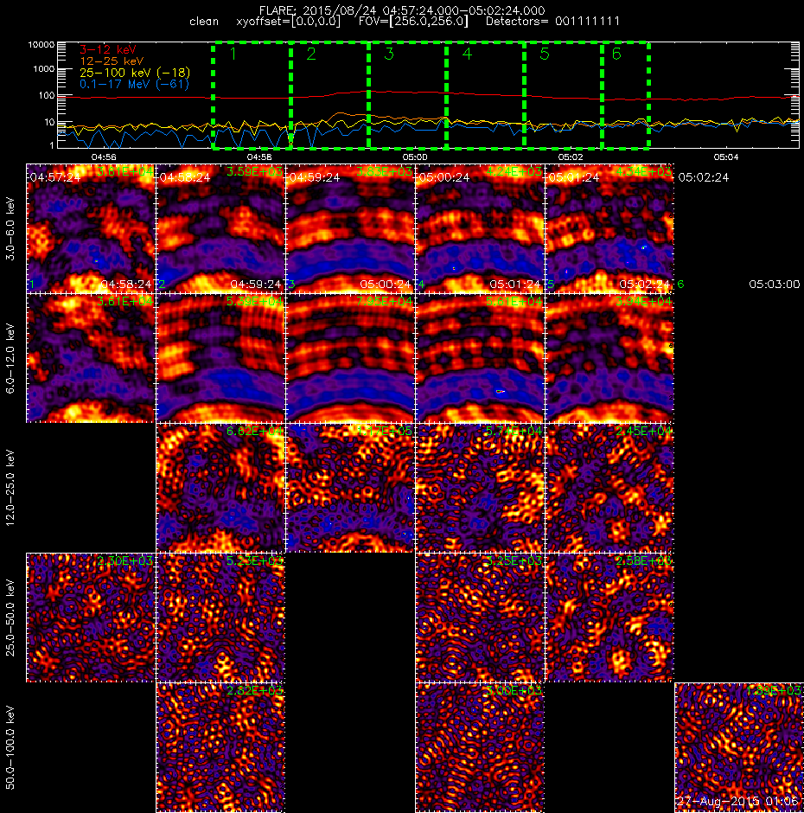Screen dimensions: 804x813
Task: Click the '6.0-12.0 keV' row label
Action: tap(10, 358)
